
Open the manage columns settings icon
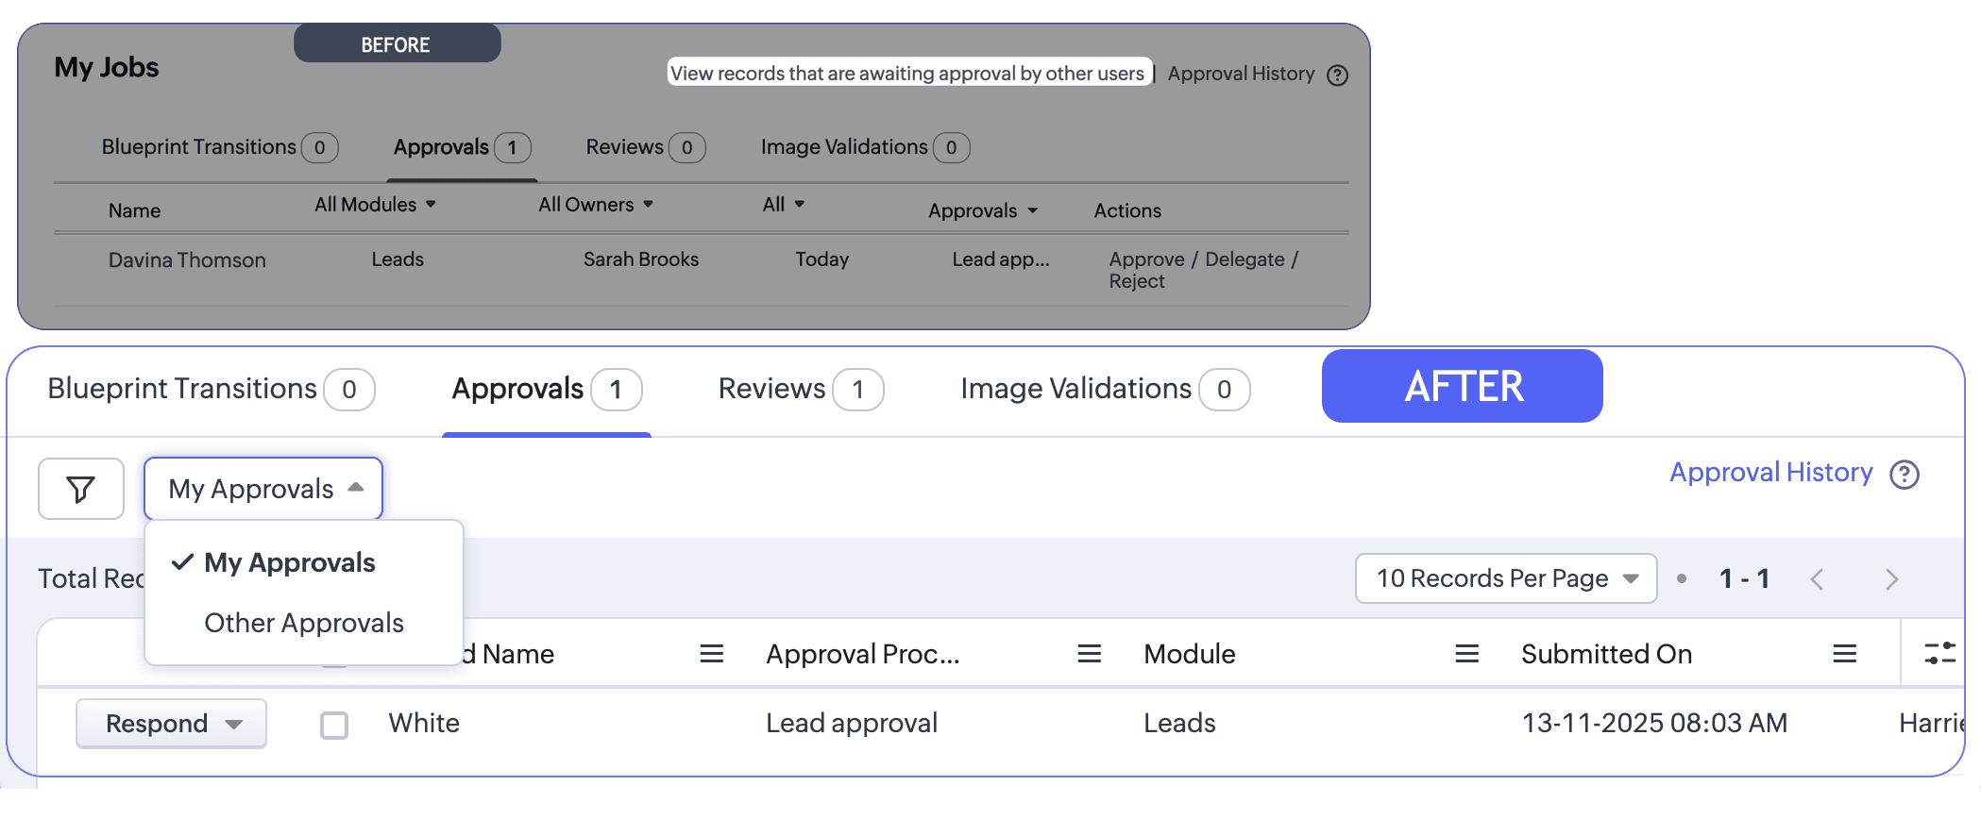pyautogui.click(x=1939, y=653)
